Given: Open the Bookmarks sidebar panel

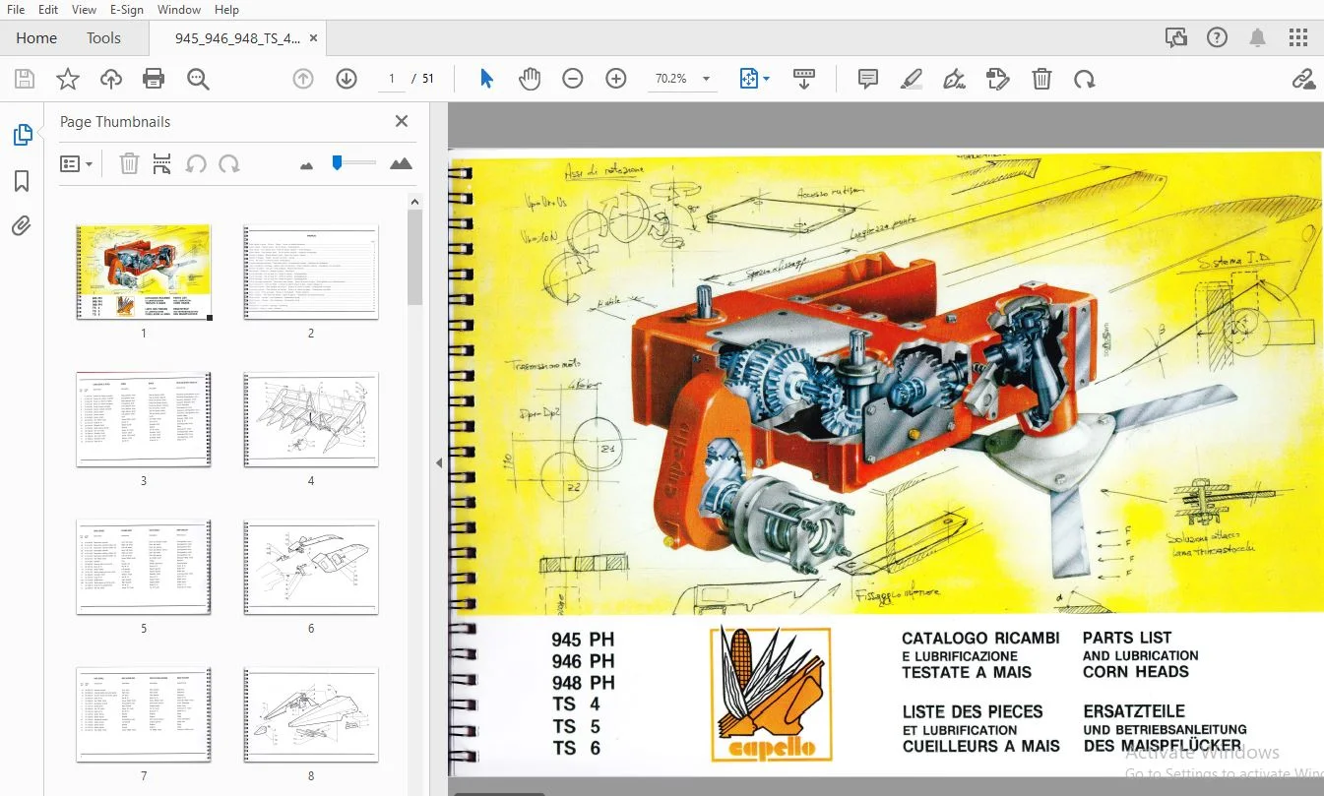Looking at the screenshot, I should (22, 181).
